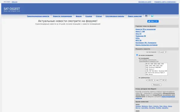Open the 'Реклама на сайте' link
The width and height of the screenshot is (180, 112).
pyautogui.click(x=145, y=2)
